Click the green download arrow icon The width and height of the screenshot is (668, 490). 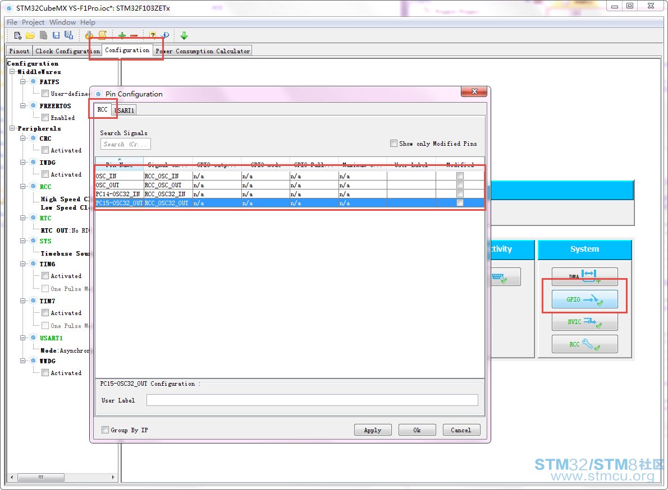[x=184, y=35]
